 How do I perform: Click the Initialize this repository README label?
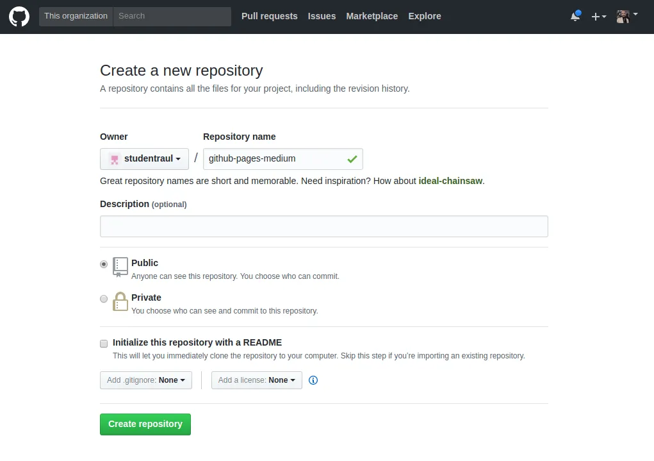(x=197, y=342)
